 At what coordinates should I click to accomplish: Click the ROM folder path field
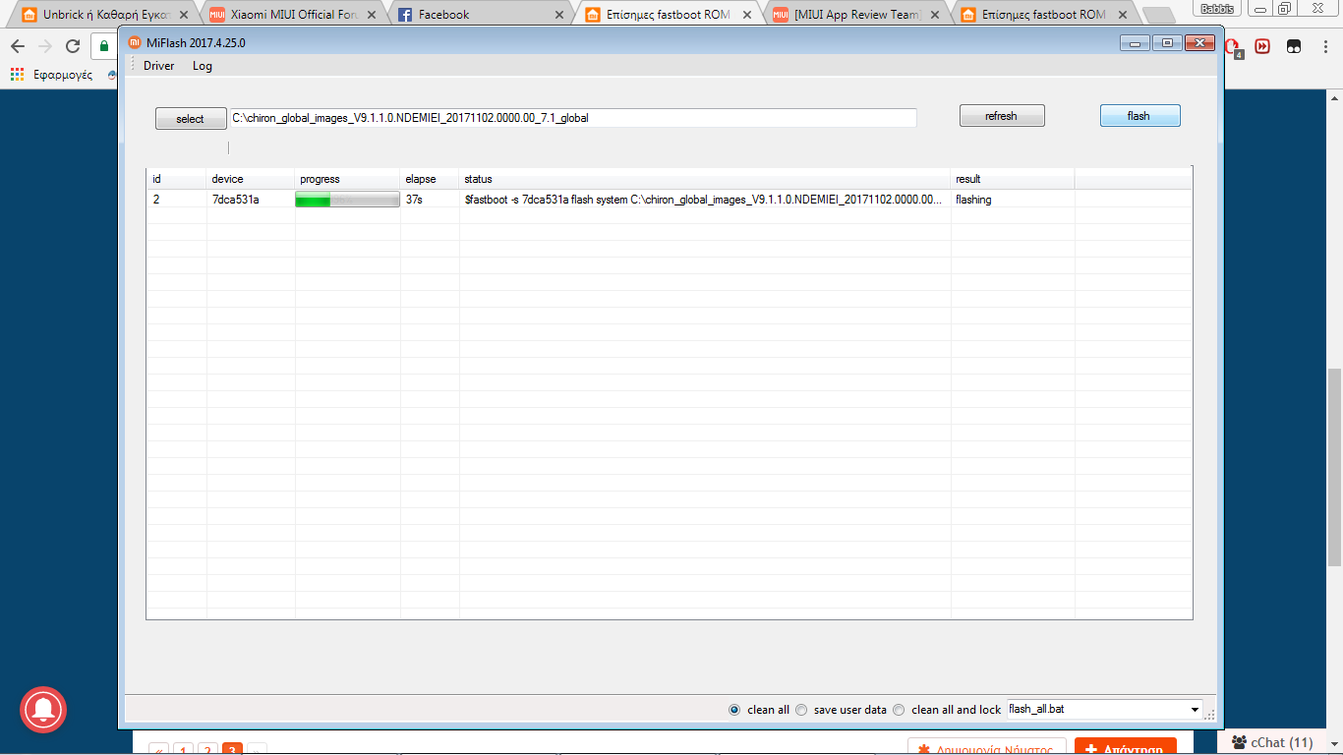tap(572, 118)
